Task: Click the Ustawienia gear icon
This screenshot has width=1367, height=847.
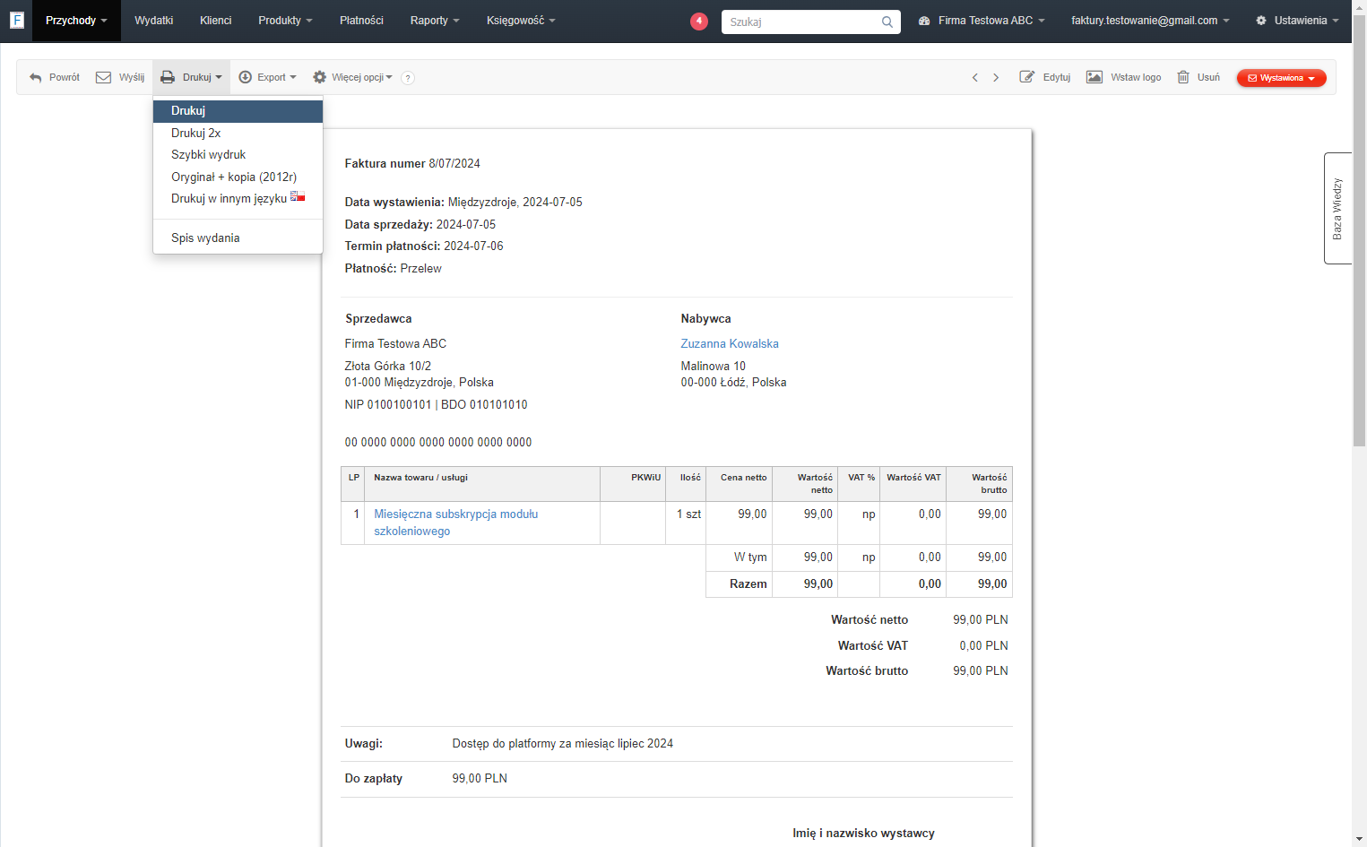Action: coord(1261,21)
